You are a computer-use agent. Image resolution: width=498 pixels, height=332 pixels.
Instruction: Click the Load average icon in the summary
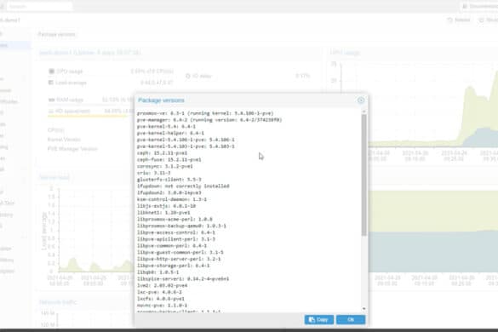51,83
